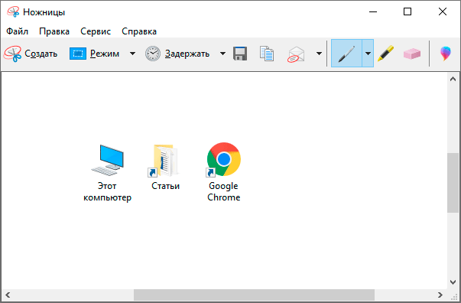461x303 pixels.
Task: Open the Pen options dropdown arrow
Action: (x=368, y=54)
